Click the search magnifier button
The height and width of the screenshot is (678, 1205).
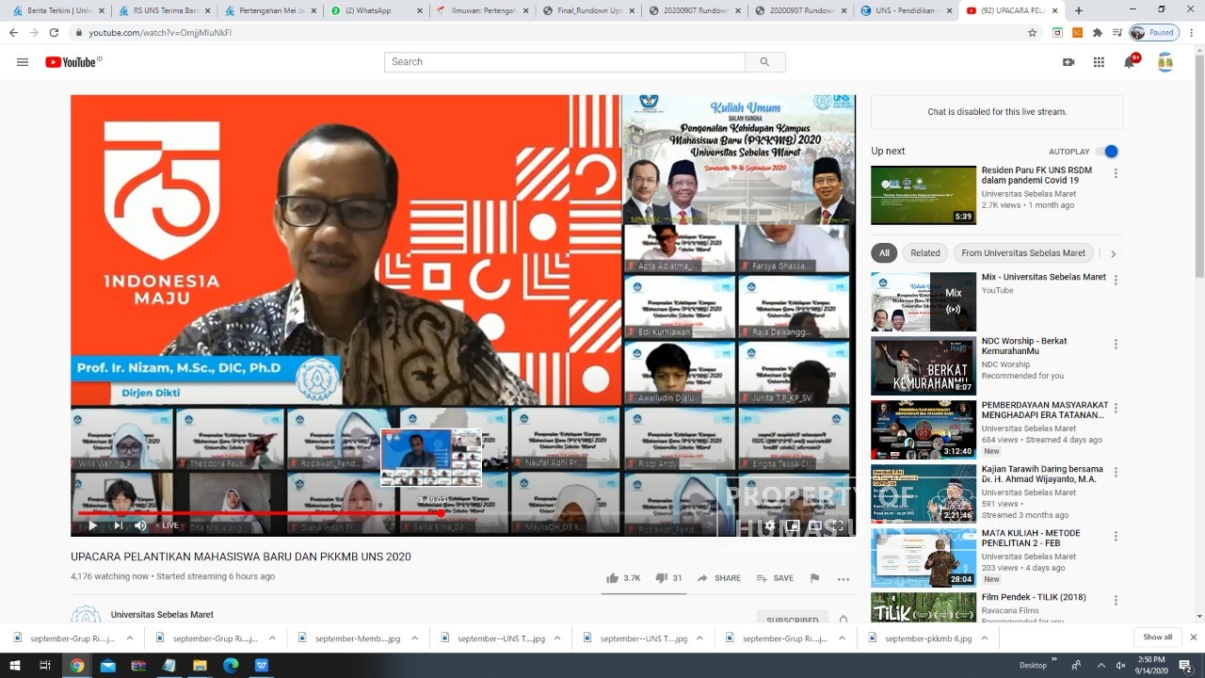(x=765, y=62)
